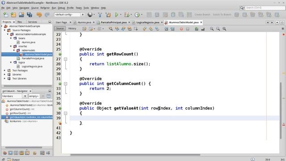Switch to the LogicaNegocio.java tab
Image resolution: width=286 pixels, height=161 pixels.
(148, 22)
